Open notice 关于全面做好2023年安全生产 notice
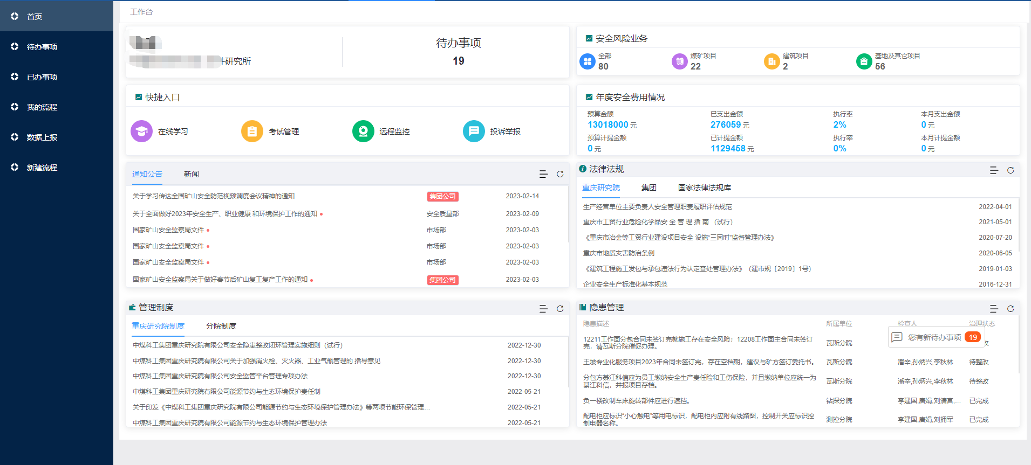 (x=225, y=214)
